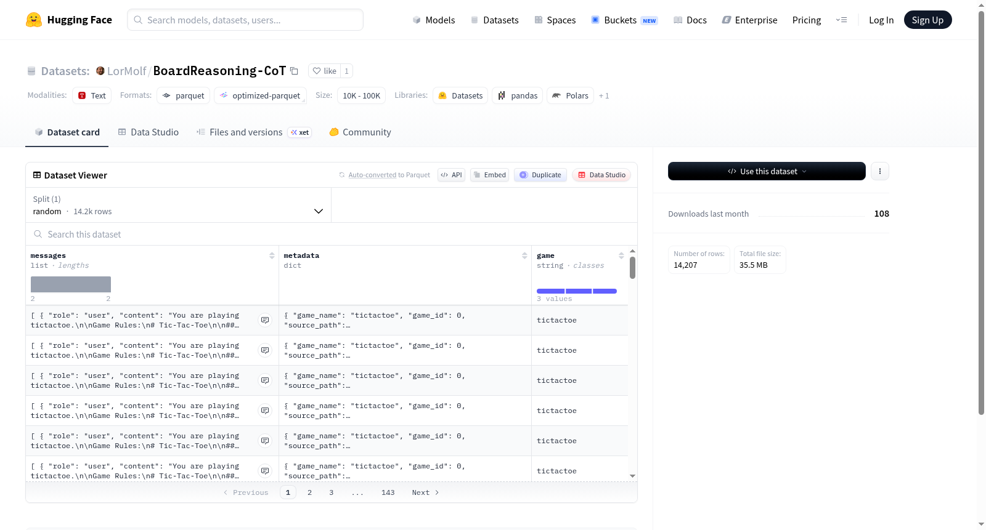The width and height of the screenshot is (986, 530).
Task: Click the optimized-parquet format tag
Action: click(260, 95)
